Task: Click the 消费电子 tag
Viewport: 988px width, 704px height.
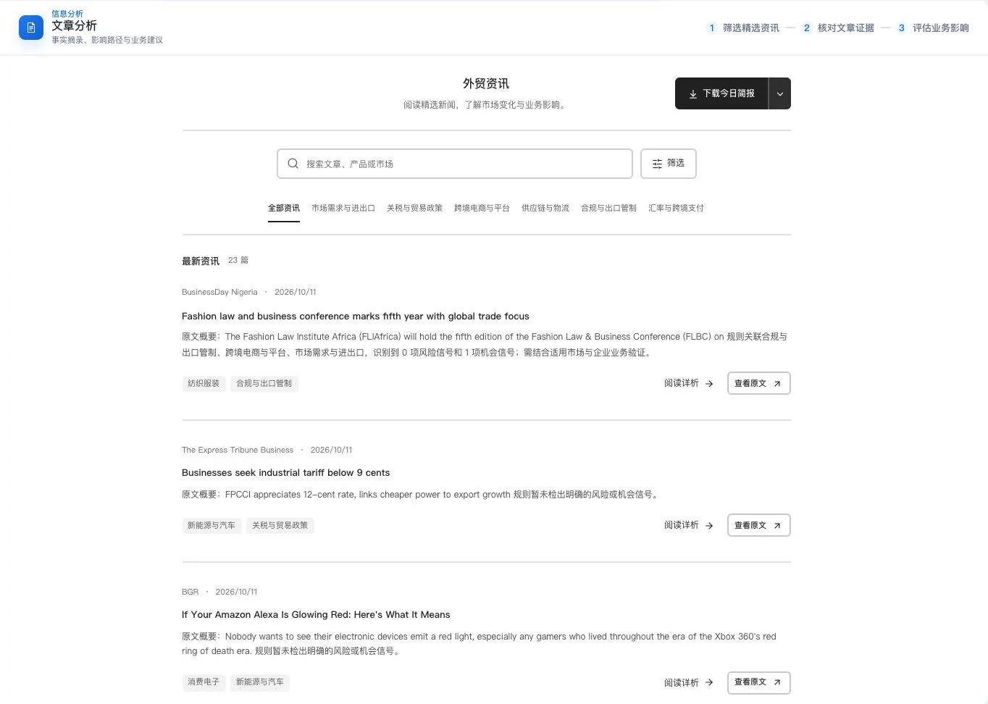Action: (x=204, y=682)
